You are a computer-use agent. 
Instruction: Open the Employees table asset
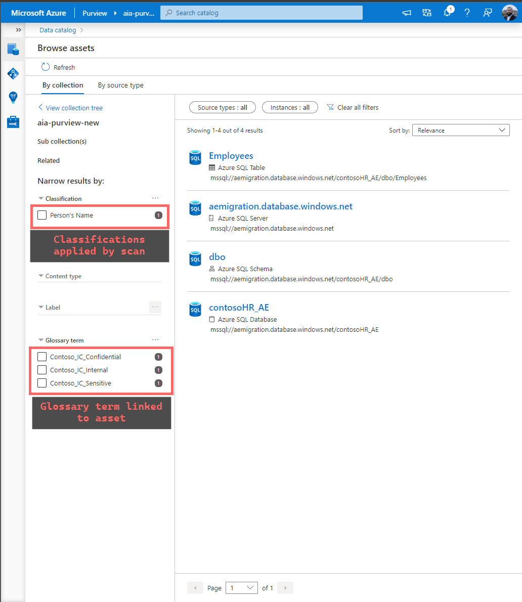231,155
